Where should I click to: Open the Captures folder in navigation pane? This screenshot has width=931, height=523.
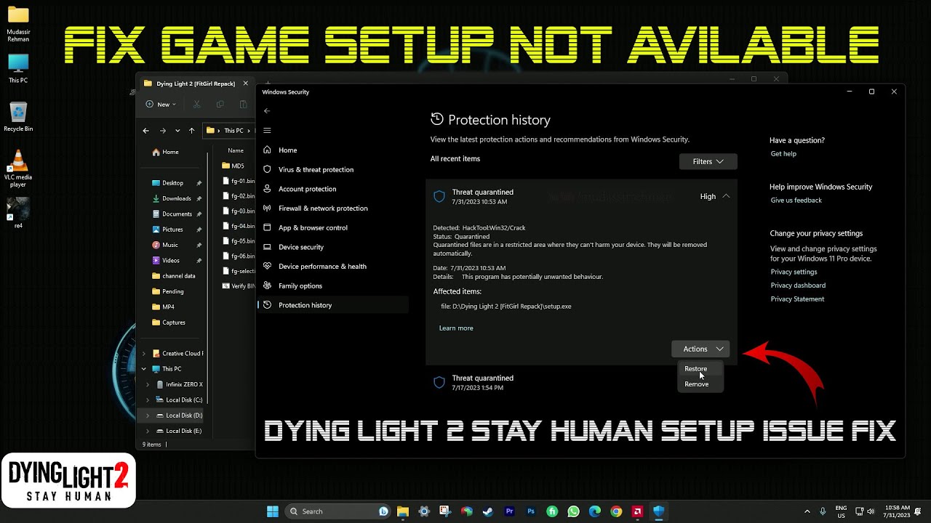(173, 323)
